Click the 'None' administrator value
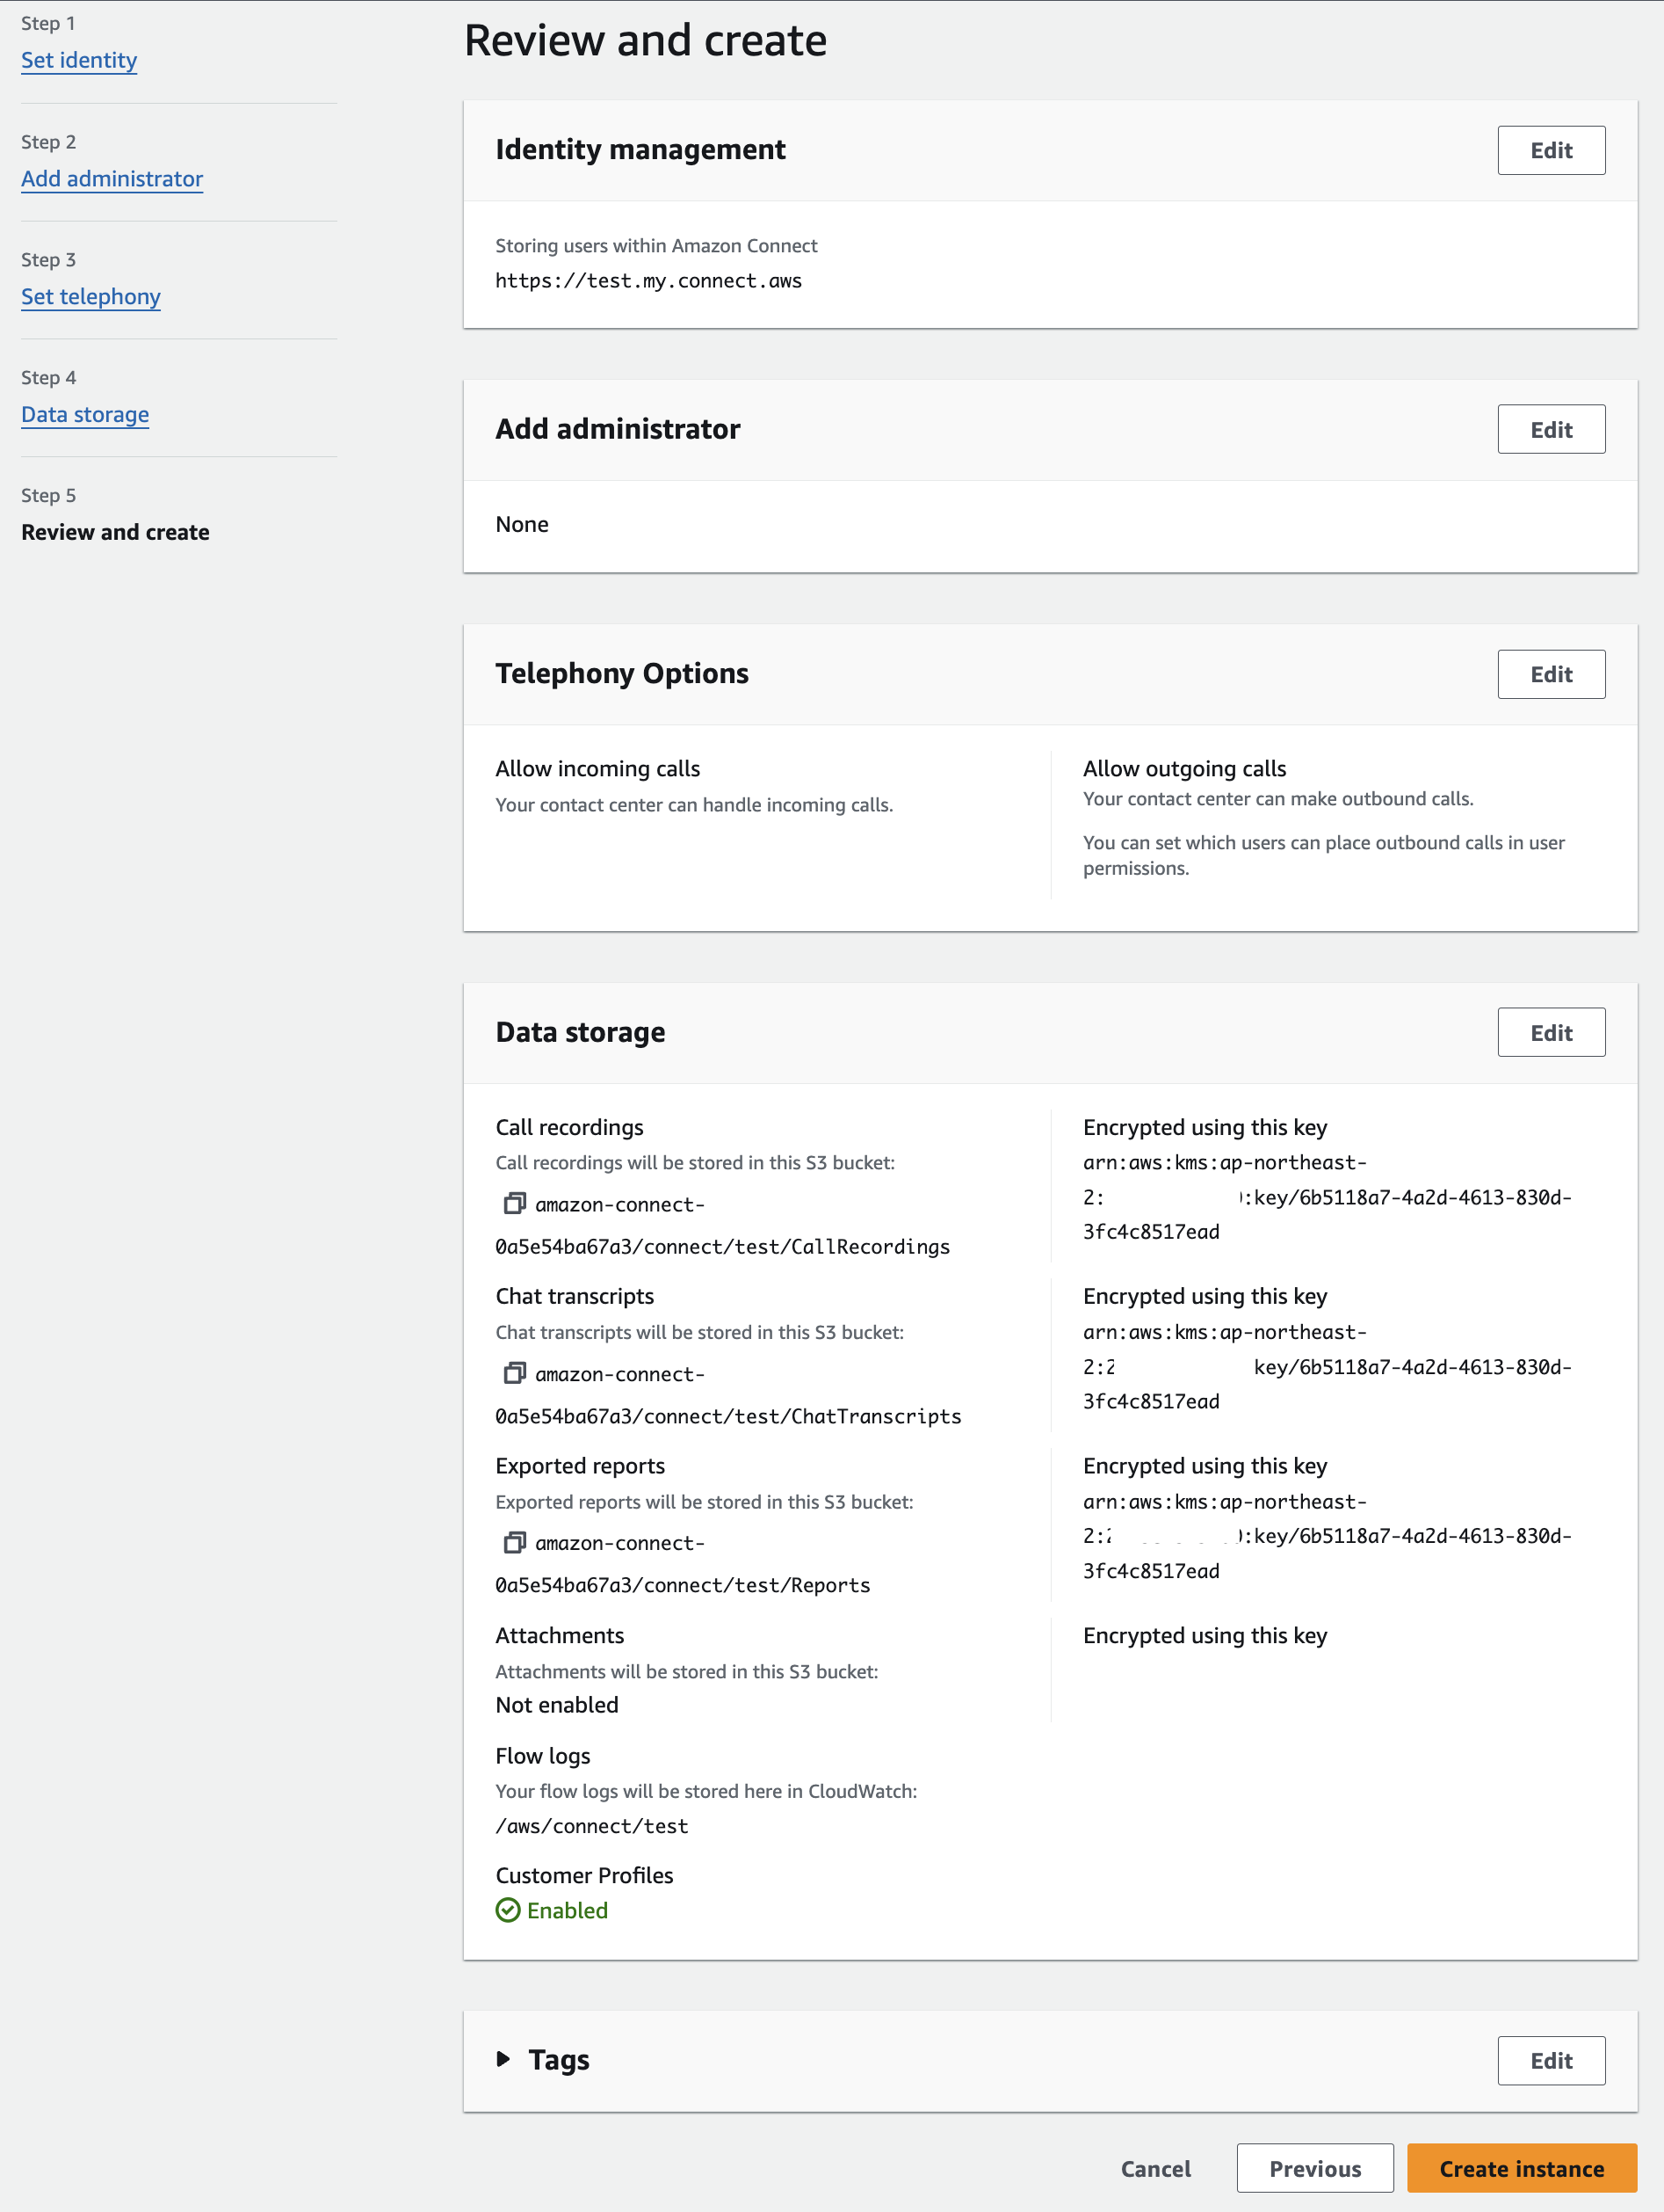 pos(522,524)
